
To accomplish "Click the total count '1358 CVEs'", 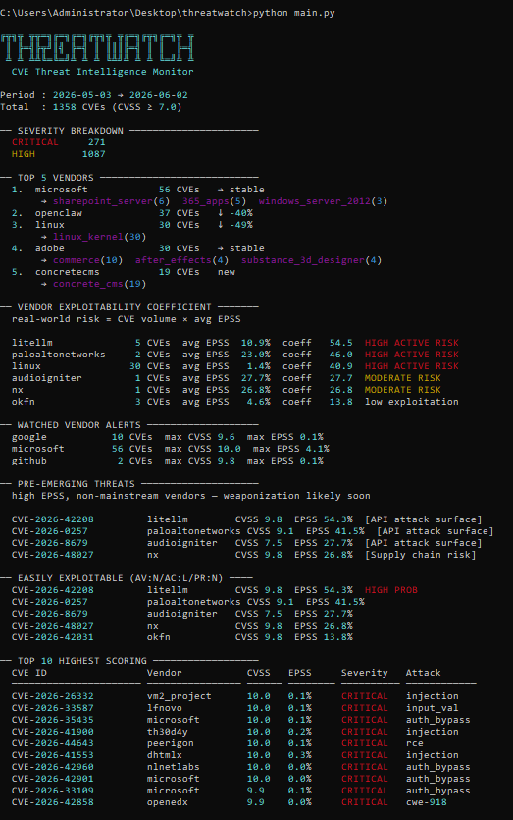I will click(x=78, y=107).
